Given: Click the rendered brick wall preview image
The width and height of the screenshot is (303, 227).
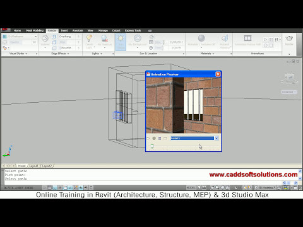Looking at the screenshot, I should click(184, 105).
